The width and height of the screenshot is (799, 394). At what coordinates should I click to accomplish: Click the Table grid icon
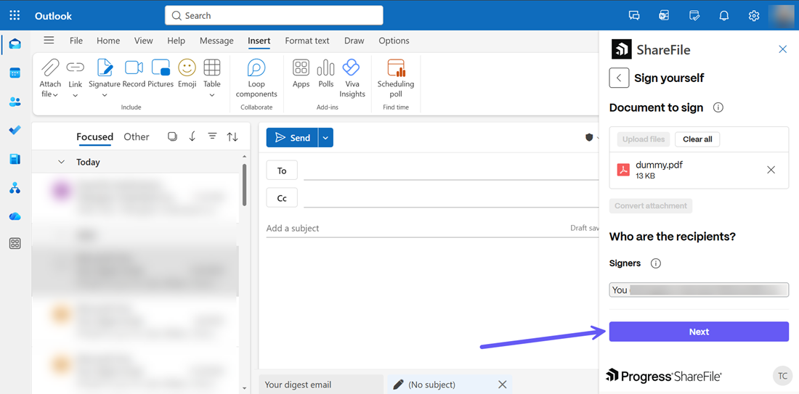click(x=212, y=67)
